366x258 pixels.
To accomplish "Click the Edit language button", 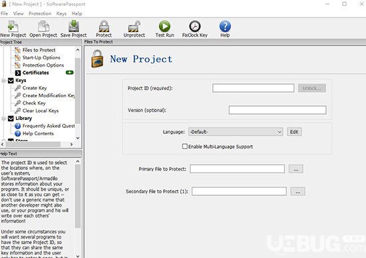I will (294, 132).
